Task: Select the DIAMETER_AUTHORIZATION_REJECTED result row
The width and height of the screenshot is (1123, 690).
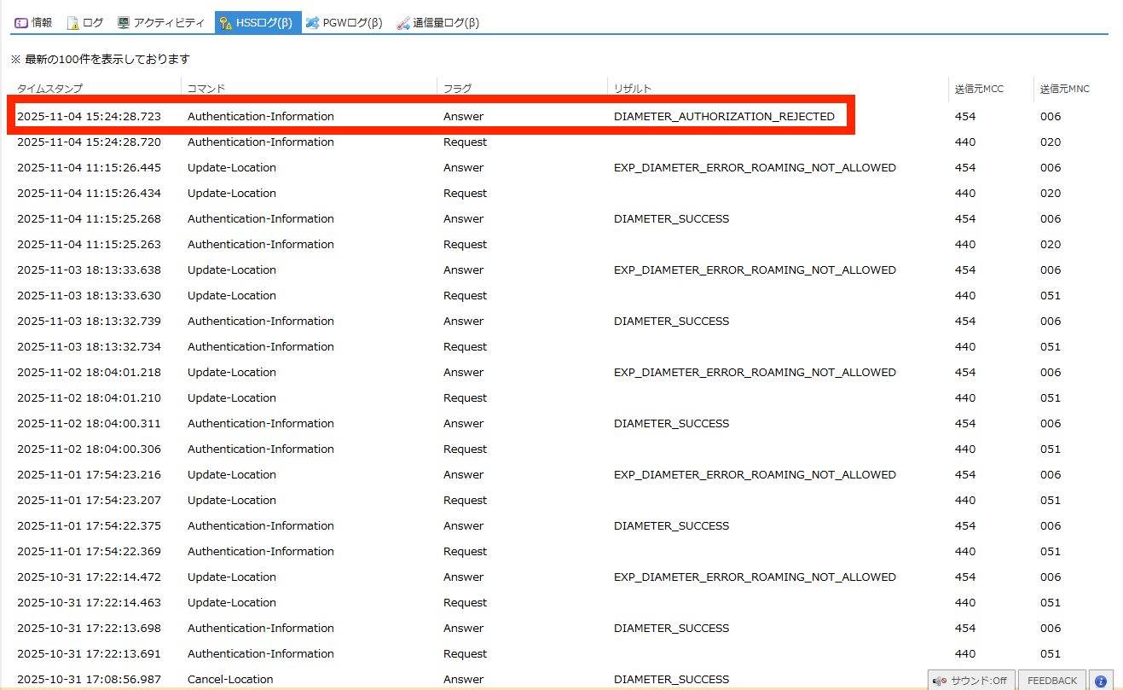Action: [x=724, y=117]
